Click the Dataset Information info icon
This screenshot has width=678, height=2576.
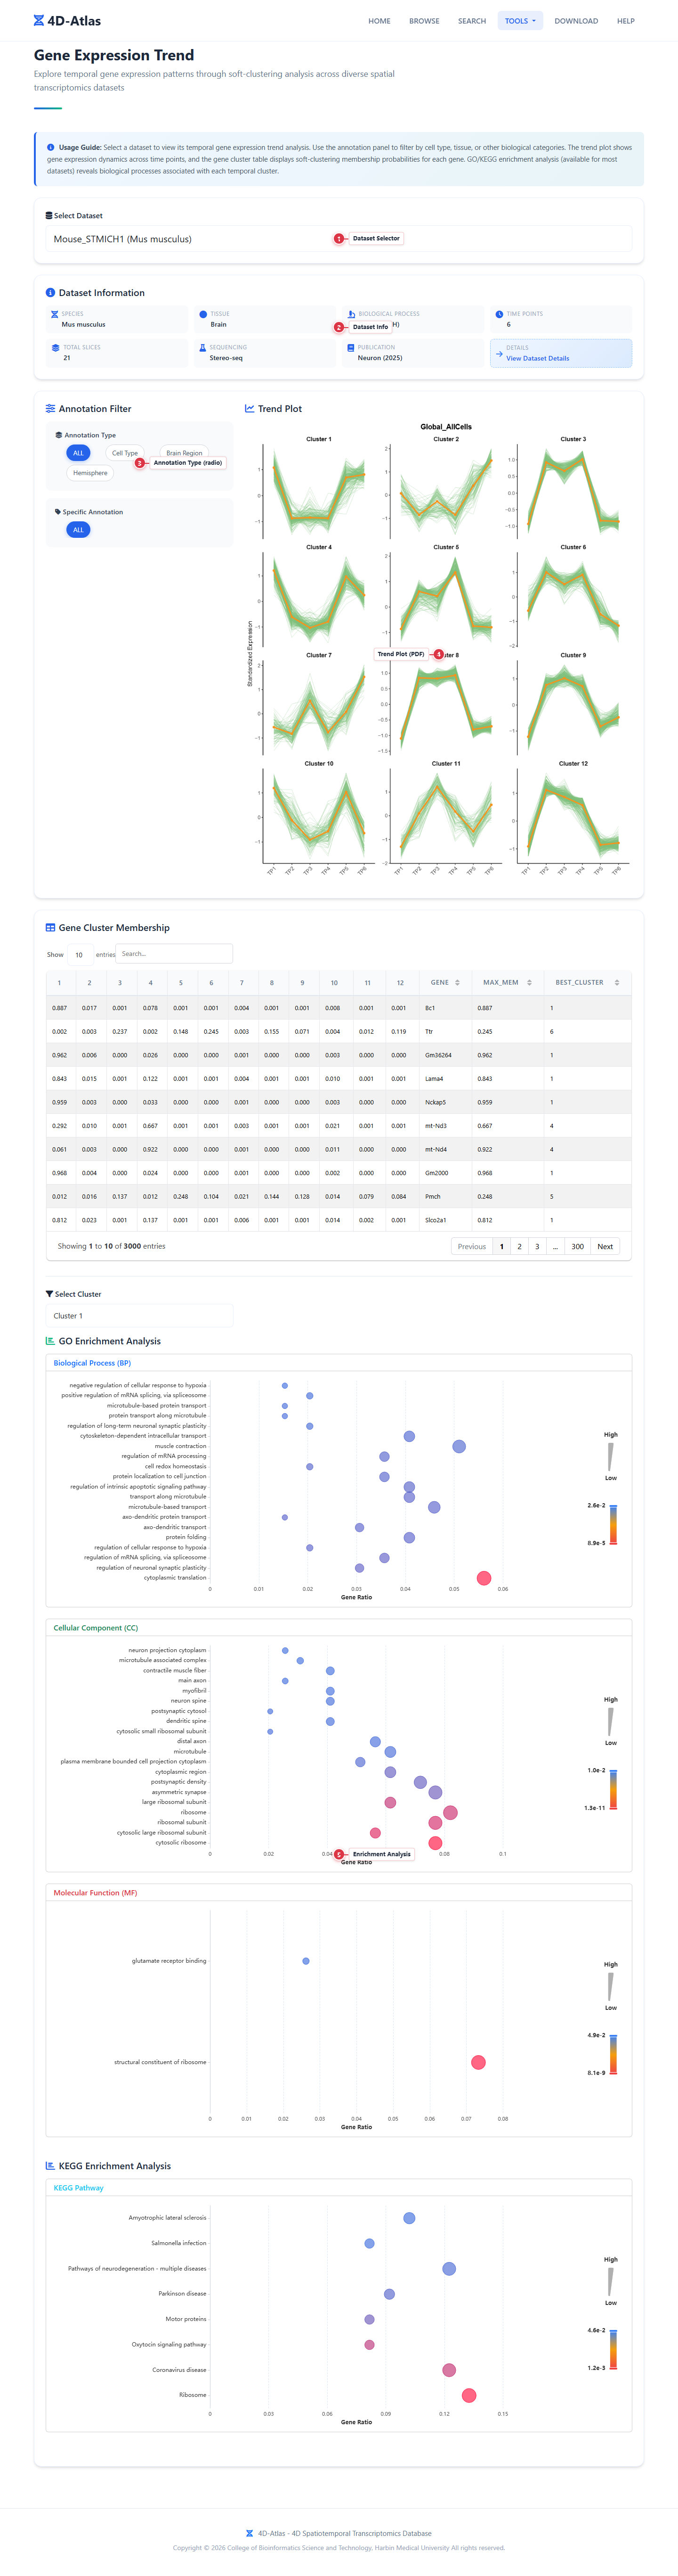51,293
